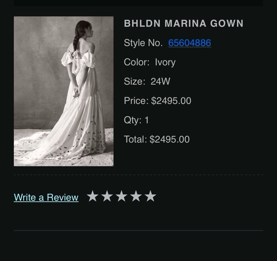Click the Style No. label text
Viewport: 277px width, 261px height.
143,43
